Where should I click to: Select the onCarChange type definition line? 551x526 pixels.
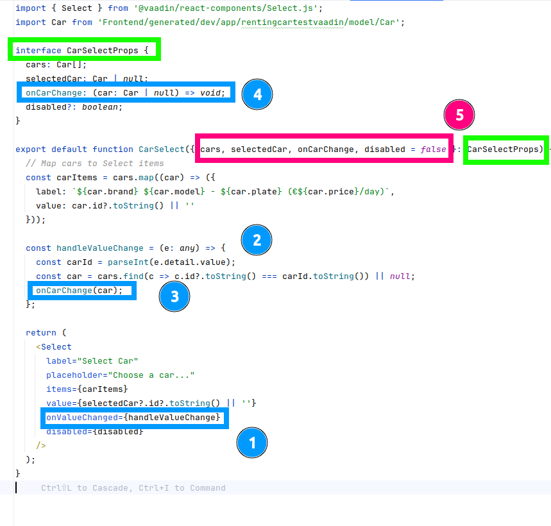click(x=126, y=93)
